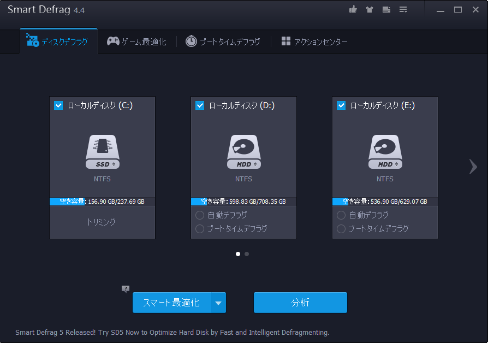This screenshot has height=343, width=488.
Task: Open the skin (shirt) icon
Action: tap(370, 10)
